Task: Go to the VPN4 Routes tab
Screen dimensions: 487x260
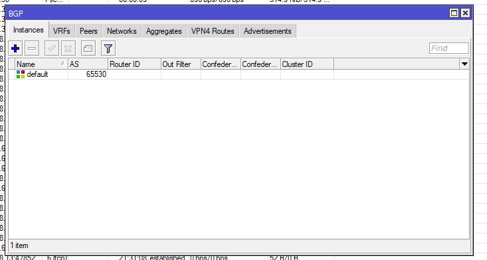Action: click(213, 31)
